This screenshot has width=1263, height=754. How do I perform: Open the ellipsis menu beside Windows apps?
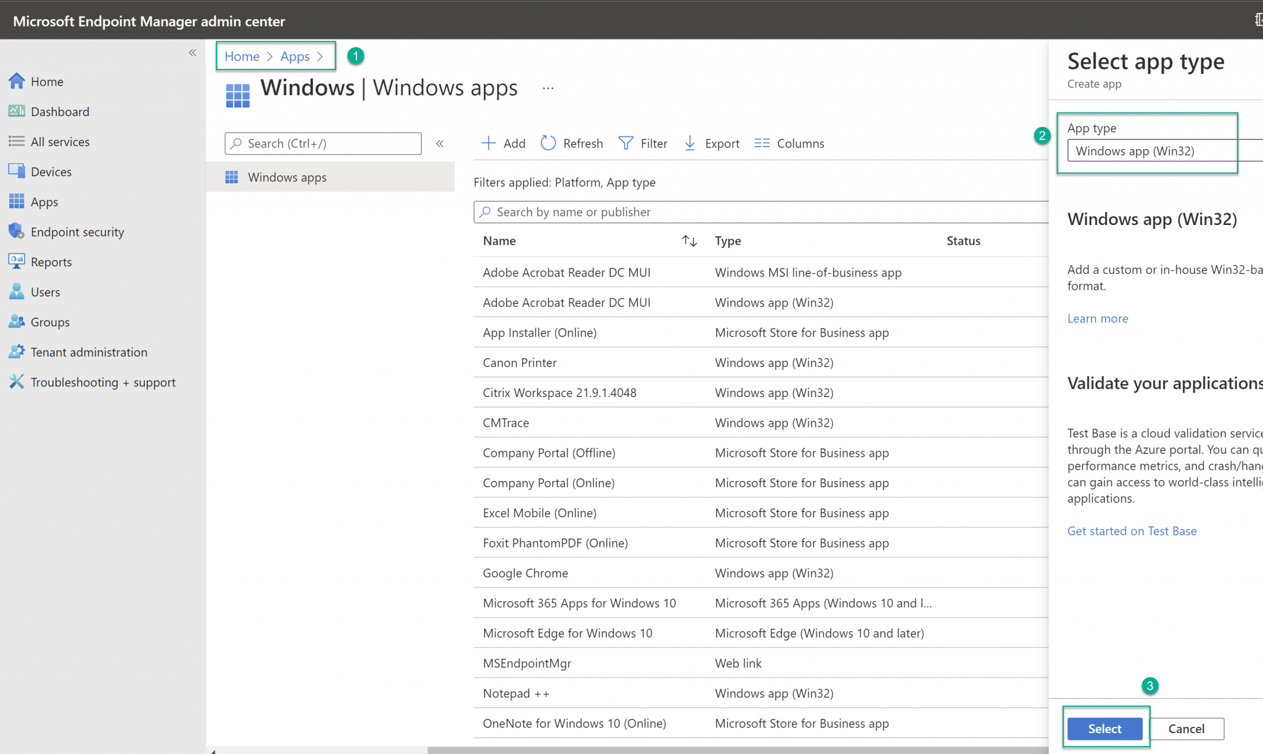pyautogui.click(x=548, y=88)
